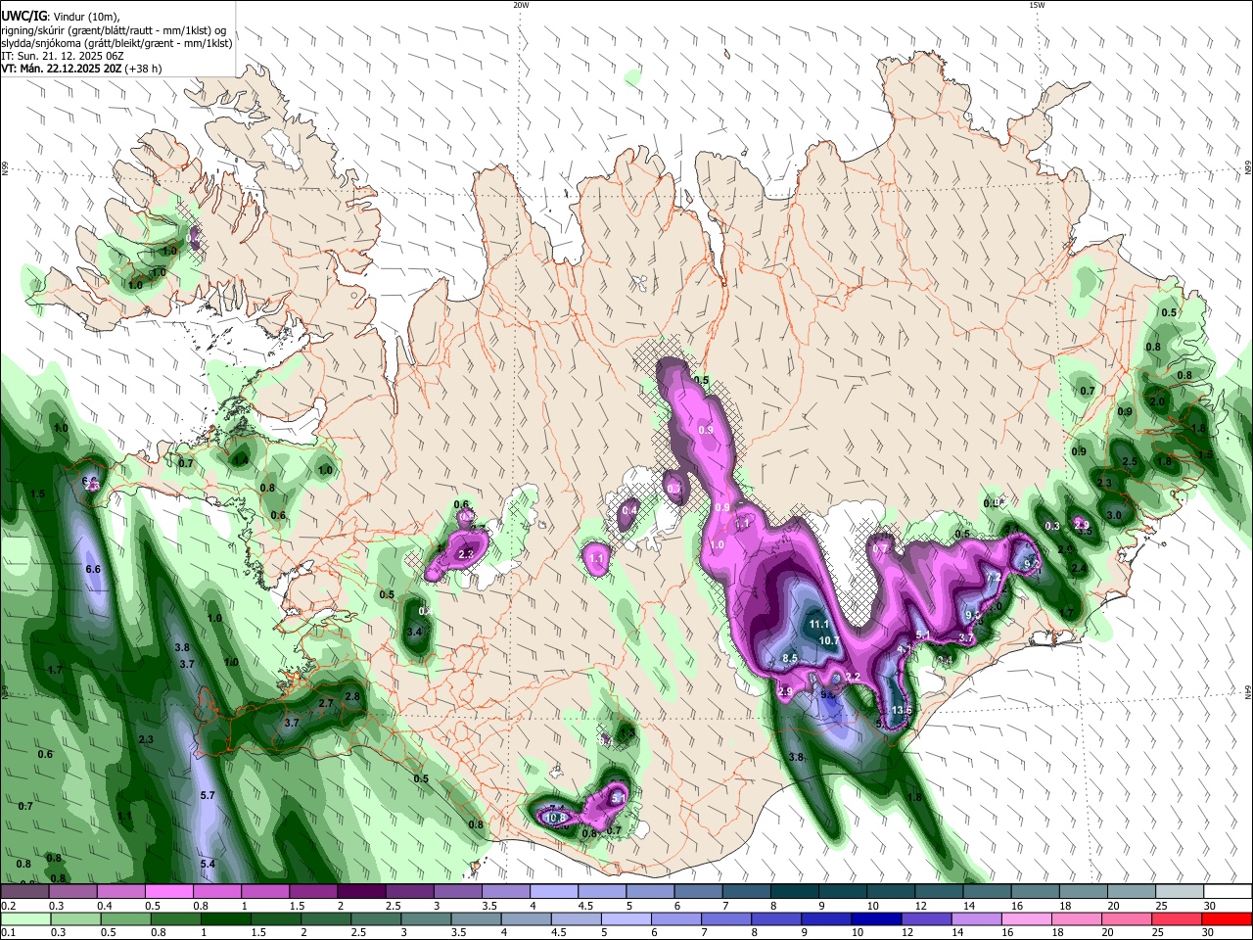Click the 0.4 value in the central highlands map
Screen dimensions: 1253x940
(x=629, y=510)
